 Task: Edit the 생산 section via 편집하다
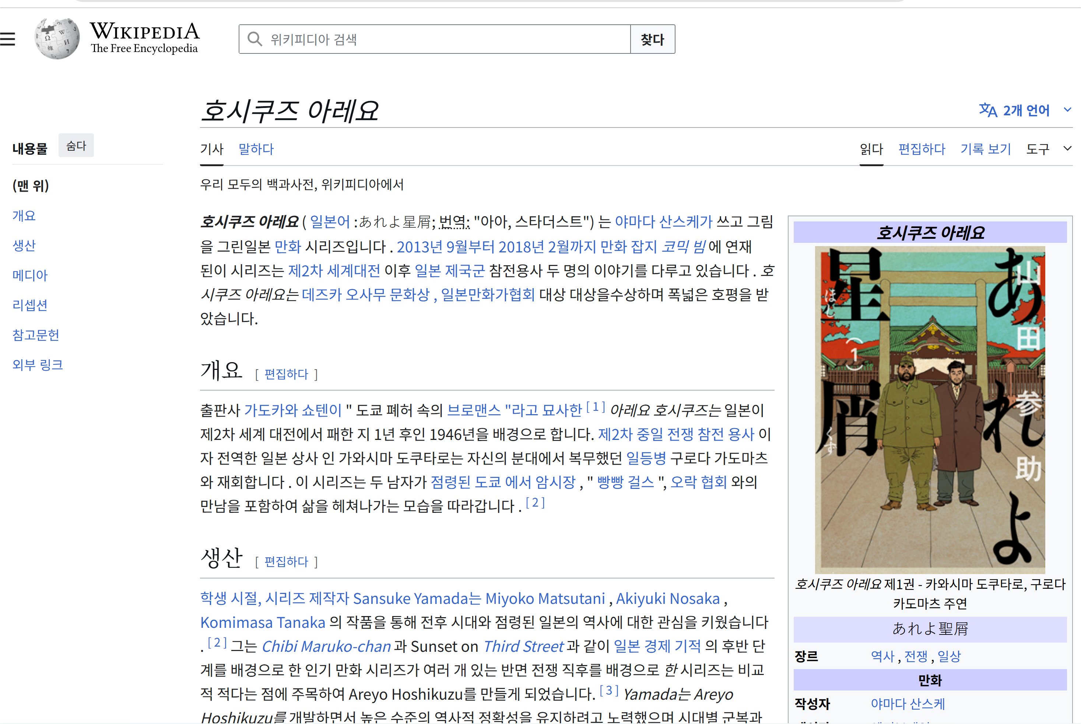tap(286, 562)
